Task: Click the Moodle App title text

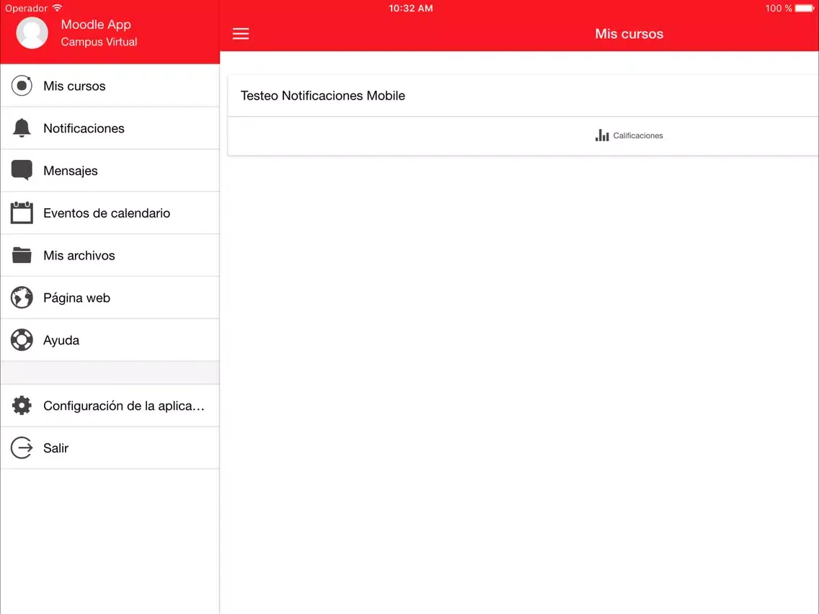Action: pyautogui.click(x=96, y=25)
